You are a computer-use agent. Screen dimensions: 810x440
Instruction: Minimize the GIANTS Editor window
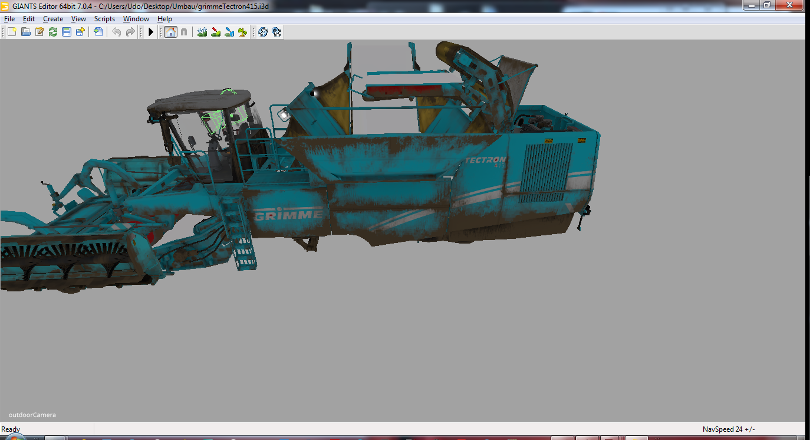[751, 5]
